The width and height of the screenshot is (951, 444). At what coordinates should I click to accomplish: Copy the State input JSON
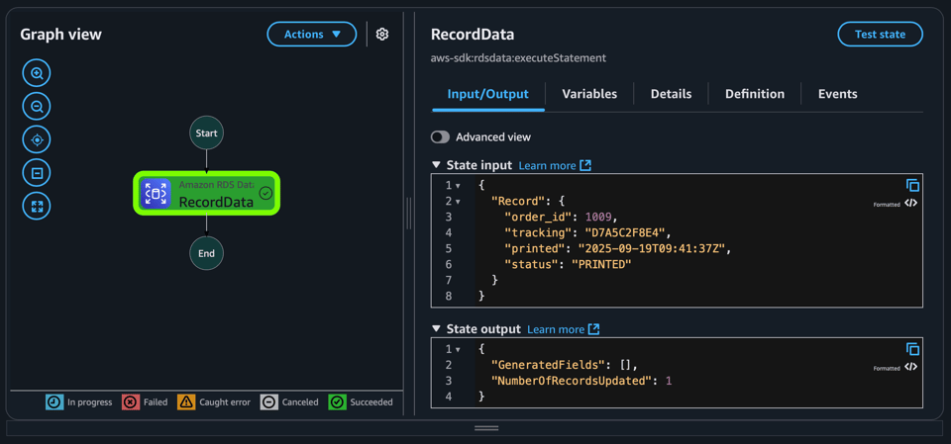tap(912, 186)
